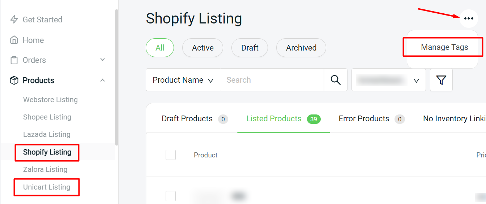Open the Product Name search type dropdown
This screenshot has width=486, height=204.
pyautogui.click(x=183, y=80)
